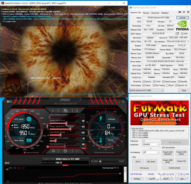Click the GPU-Z title bar app icon
Screen dimensions: 191x184
131,7
